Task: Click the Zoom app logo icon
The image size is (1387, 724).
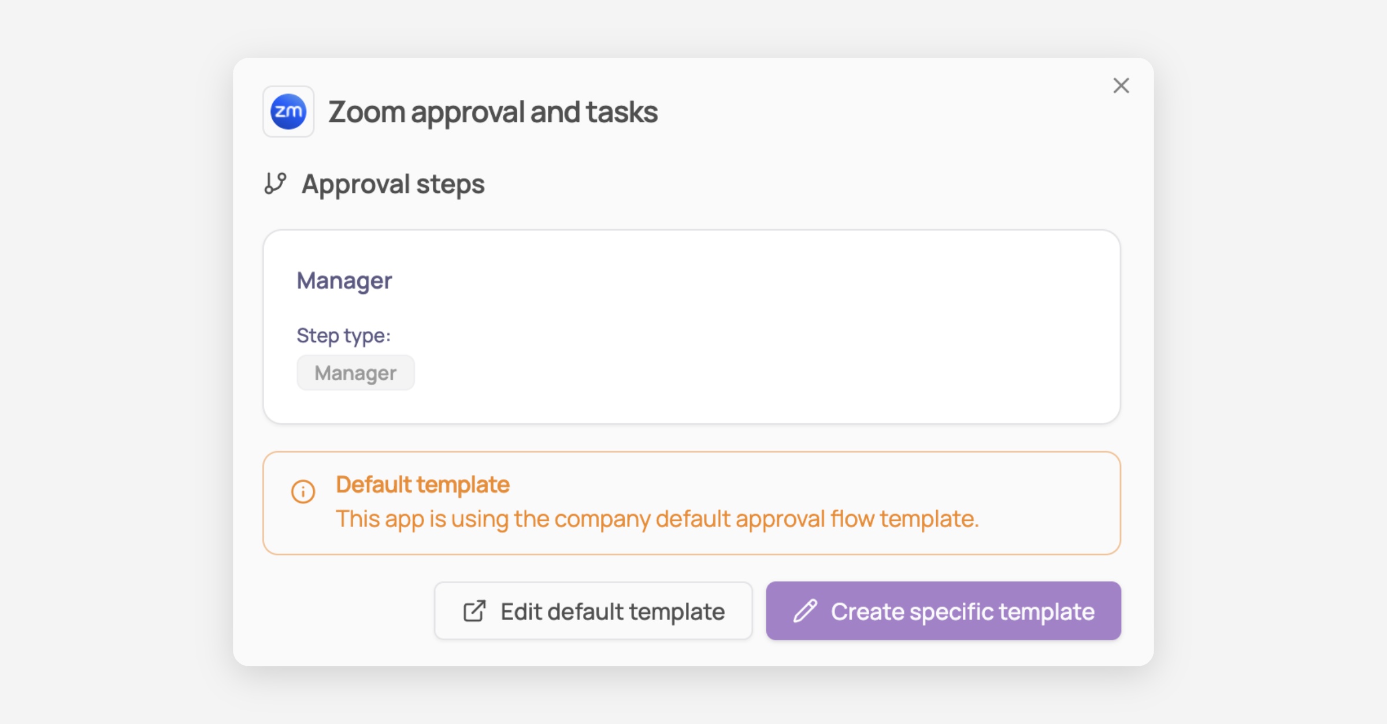Action: pyautogui.click(x=288, y=111)
